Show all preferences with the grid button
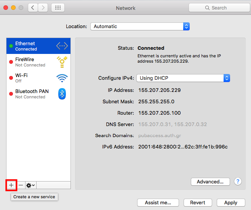This screenshot has width=251, height=210. pyautogui.click(x=58, y=8)
